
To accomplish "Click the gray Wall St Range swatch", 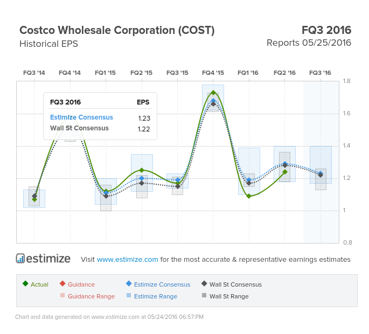I will (204, 295).
